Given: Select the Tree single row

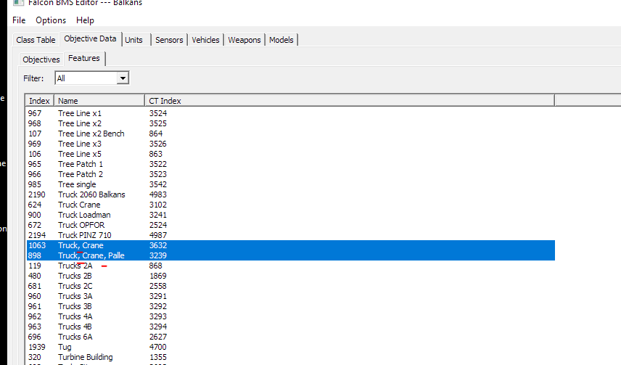Looking at the screenshot, I should (290, 184).
